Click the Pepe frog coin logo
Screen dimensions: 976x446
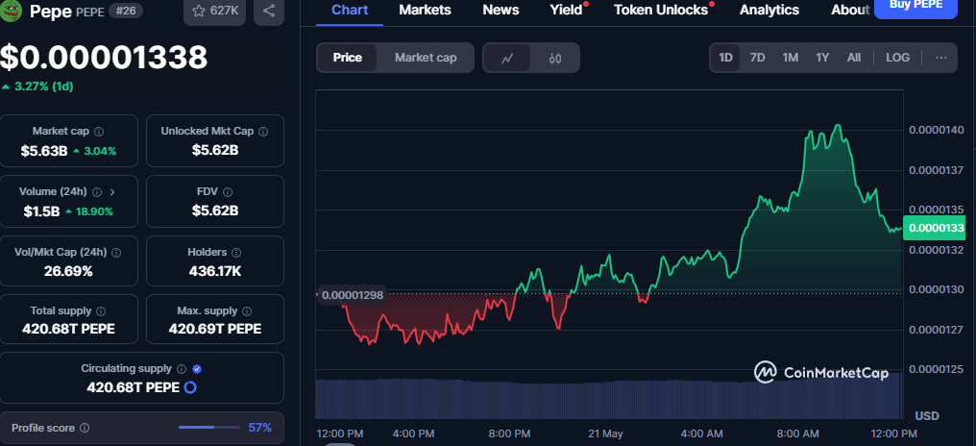coord(11,11)
